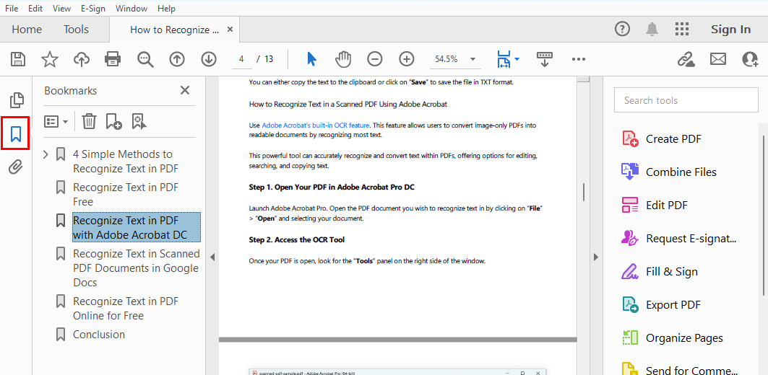Zoom in with the plus icon
The height and width of the screenshot is (375, 768).
point(407,59)
